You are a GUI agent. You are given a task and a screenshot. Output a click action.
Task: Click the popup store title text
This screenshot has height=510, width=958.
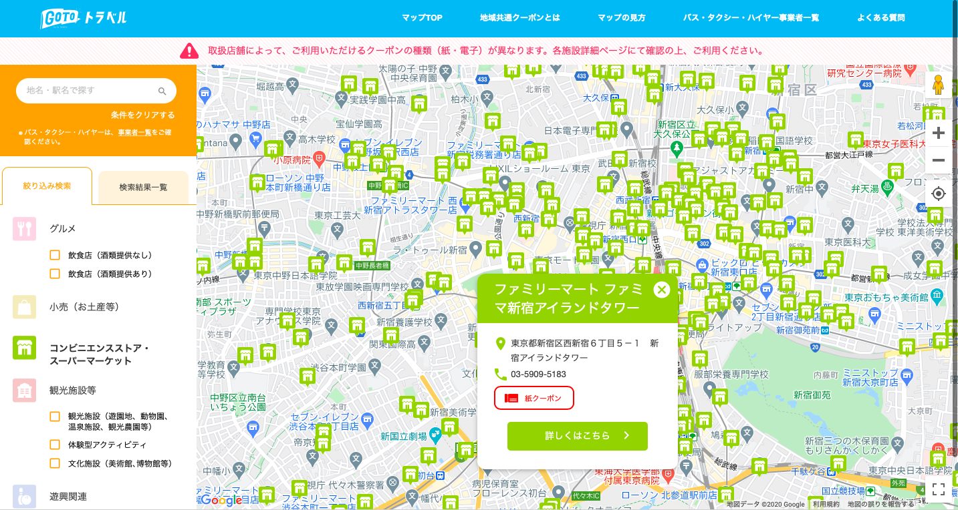[x=568, y=298]
